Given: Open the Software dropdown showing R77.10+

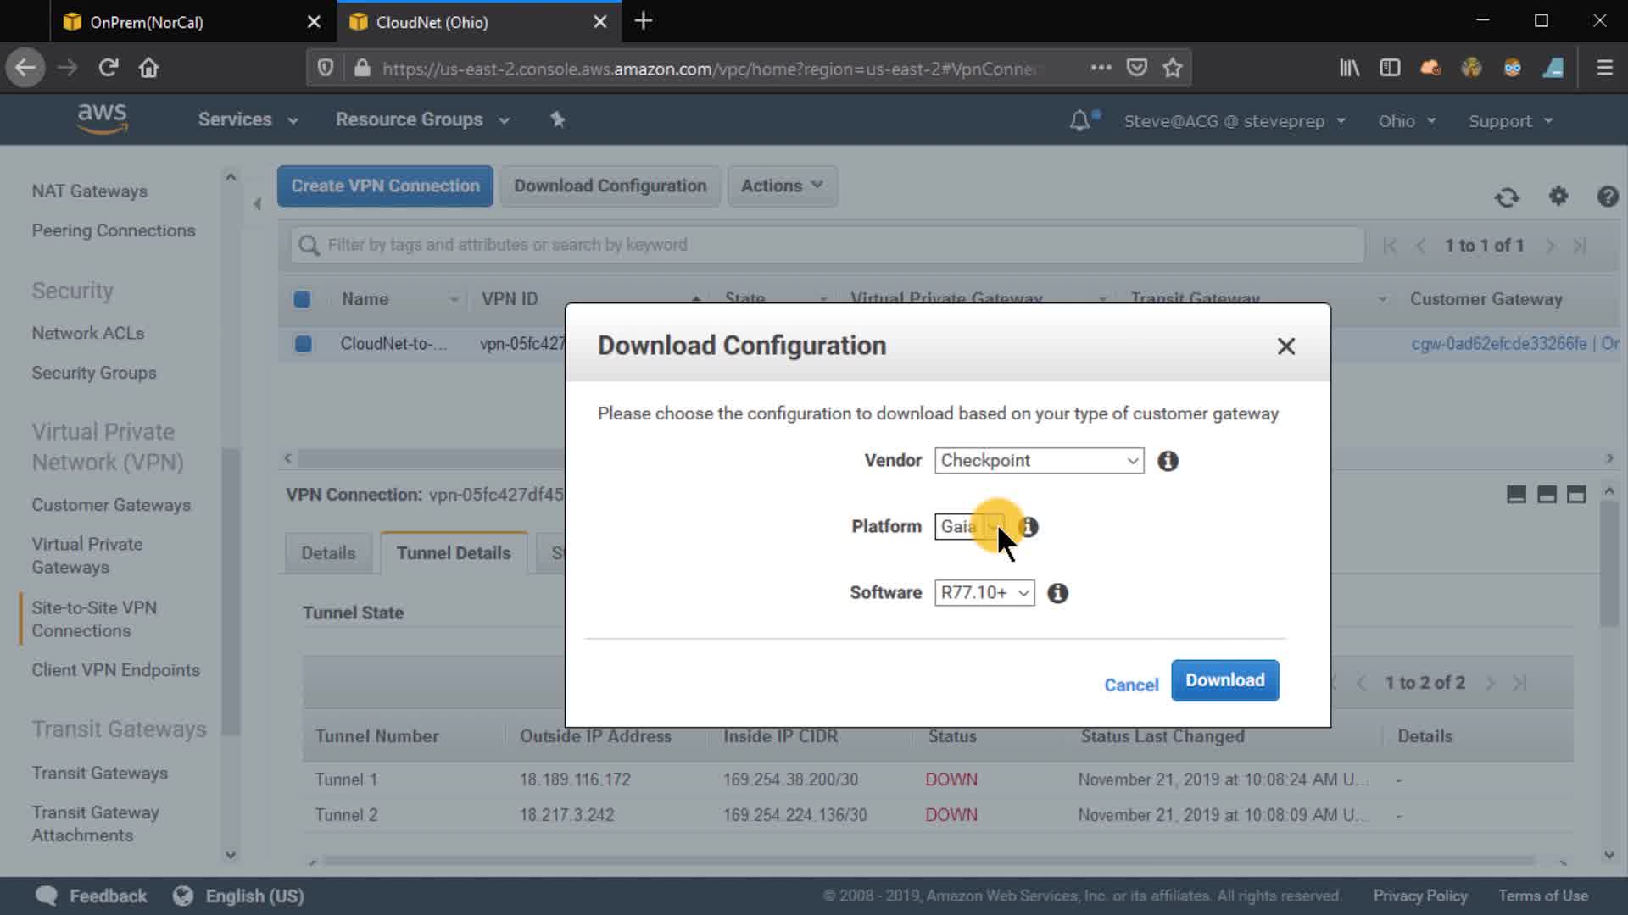Looking at the screenshot, I should 984,593.
